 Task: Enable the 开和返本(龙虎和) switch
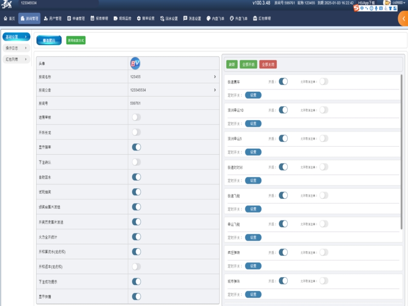click(136, 267)
